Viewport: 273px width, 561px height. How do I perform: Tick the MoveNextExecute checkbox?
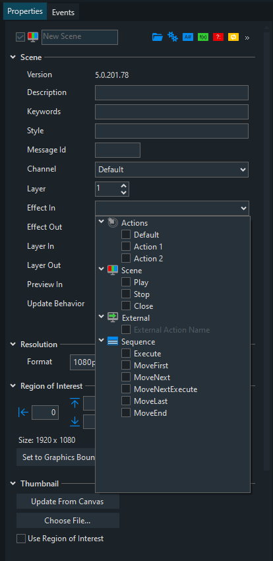tap(126, 389)
